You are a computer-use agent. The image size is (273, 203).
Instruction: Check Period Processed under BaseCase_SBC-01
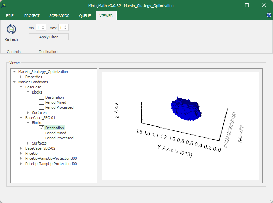click(42, 138)
